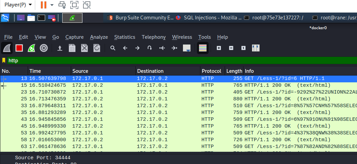Sort by the Destination column header
This screenshot has height=164, width=357.
[168, 71]
